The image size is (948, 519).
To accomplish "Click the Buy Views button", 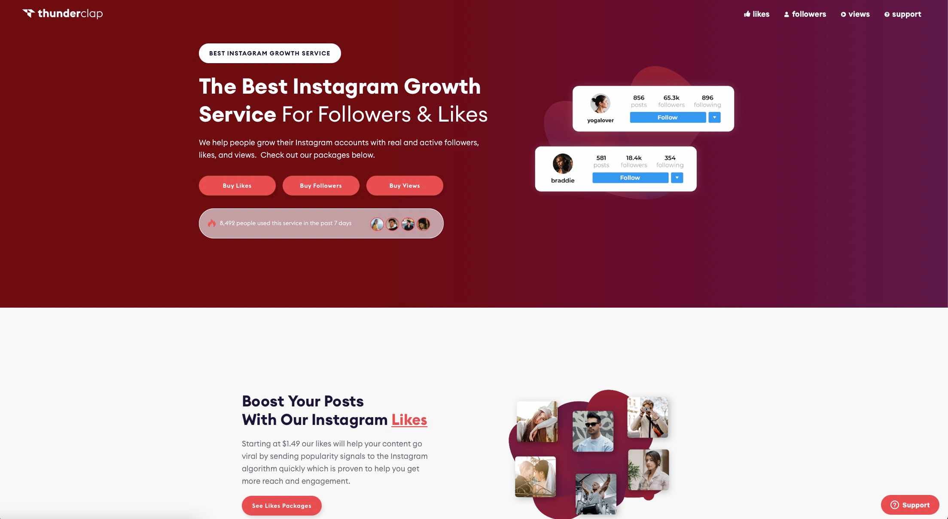I will click(404, 185).
